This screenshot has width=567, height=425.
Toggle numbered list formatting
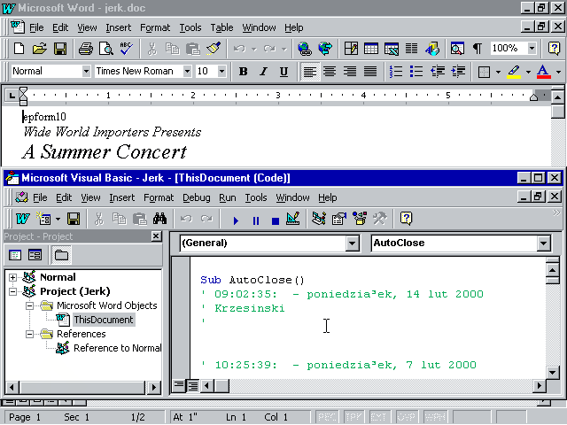pos(396,71)
